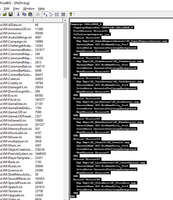Click the file list scroll-up arrow
The image size is (173, 200).
click(65, 20)
